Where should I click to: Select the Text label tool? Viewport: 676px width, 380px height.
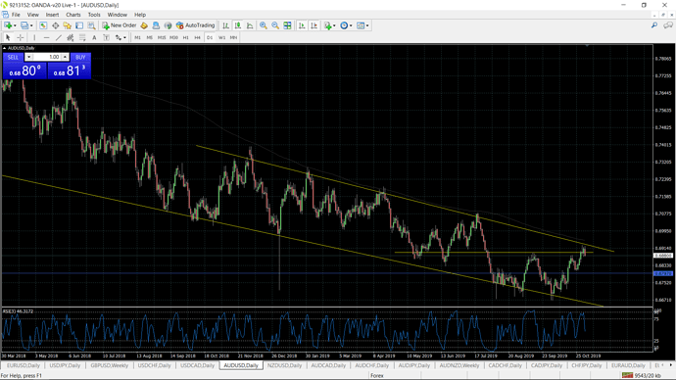pos(94,37)
